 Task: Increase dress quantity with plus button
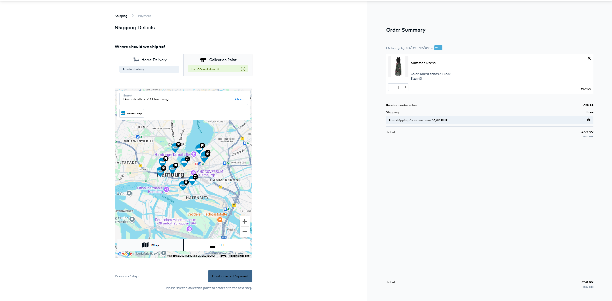click(x=406, y=87)
